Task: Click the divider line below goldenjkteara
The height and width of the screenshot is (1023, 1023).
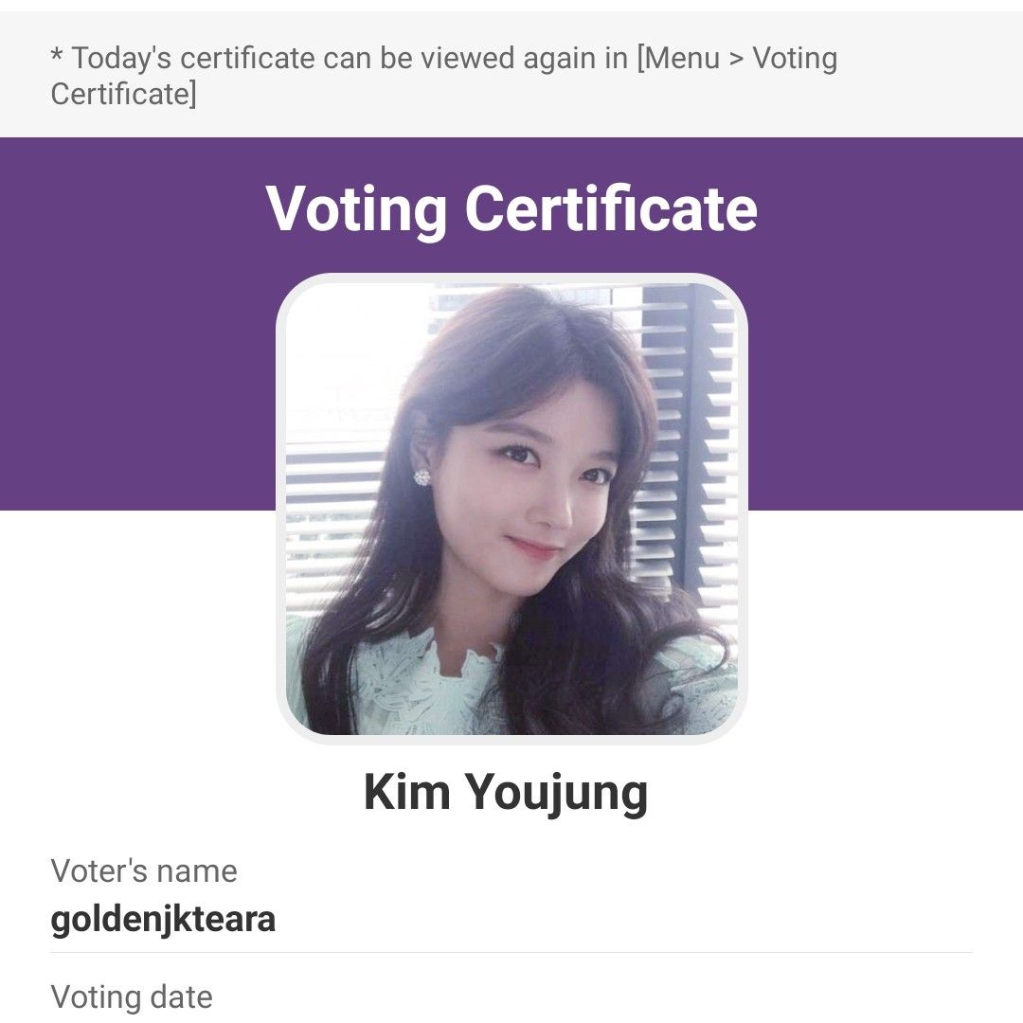Action: (511, 953)
